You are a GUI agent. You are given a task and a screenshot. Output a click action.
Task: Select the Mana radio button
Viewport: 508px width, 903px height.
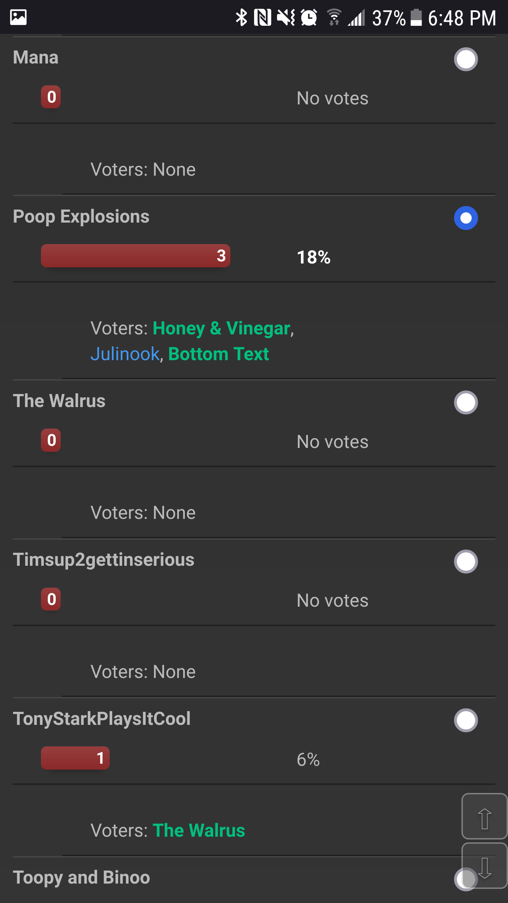tap(466, 59)
